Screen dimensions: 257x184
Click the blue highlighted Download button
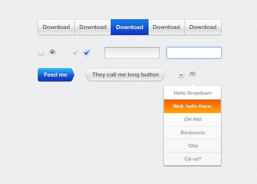(129, 27)
